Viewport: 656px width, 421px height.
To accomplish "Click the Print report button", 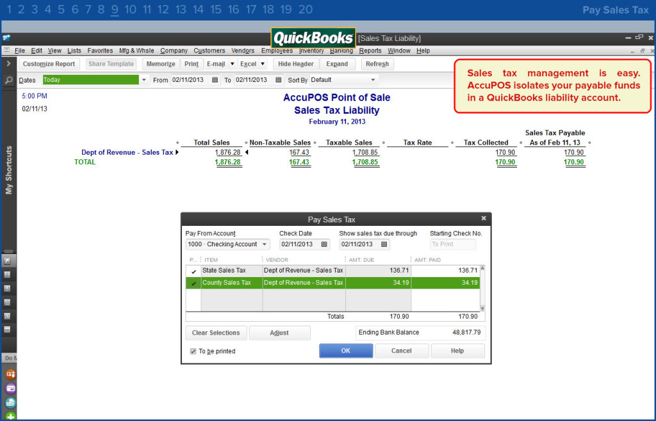I will point(191,64).
